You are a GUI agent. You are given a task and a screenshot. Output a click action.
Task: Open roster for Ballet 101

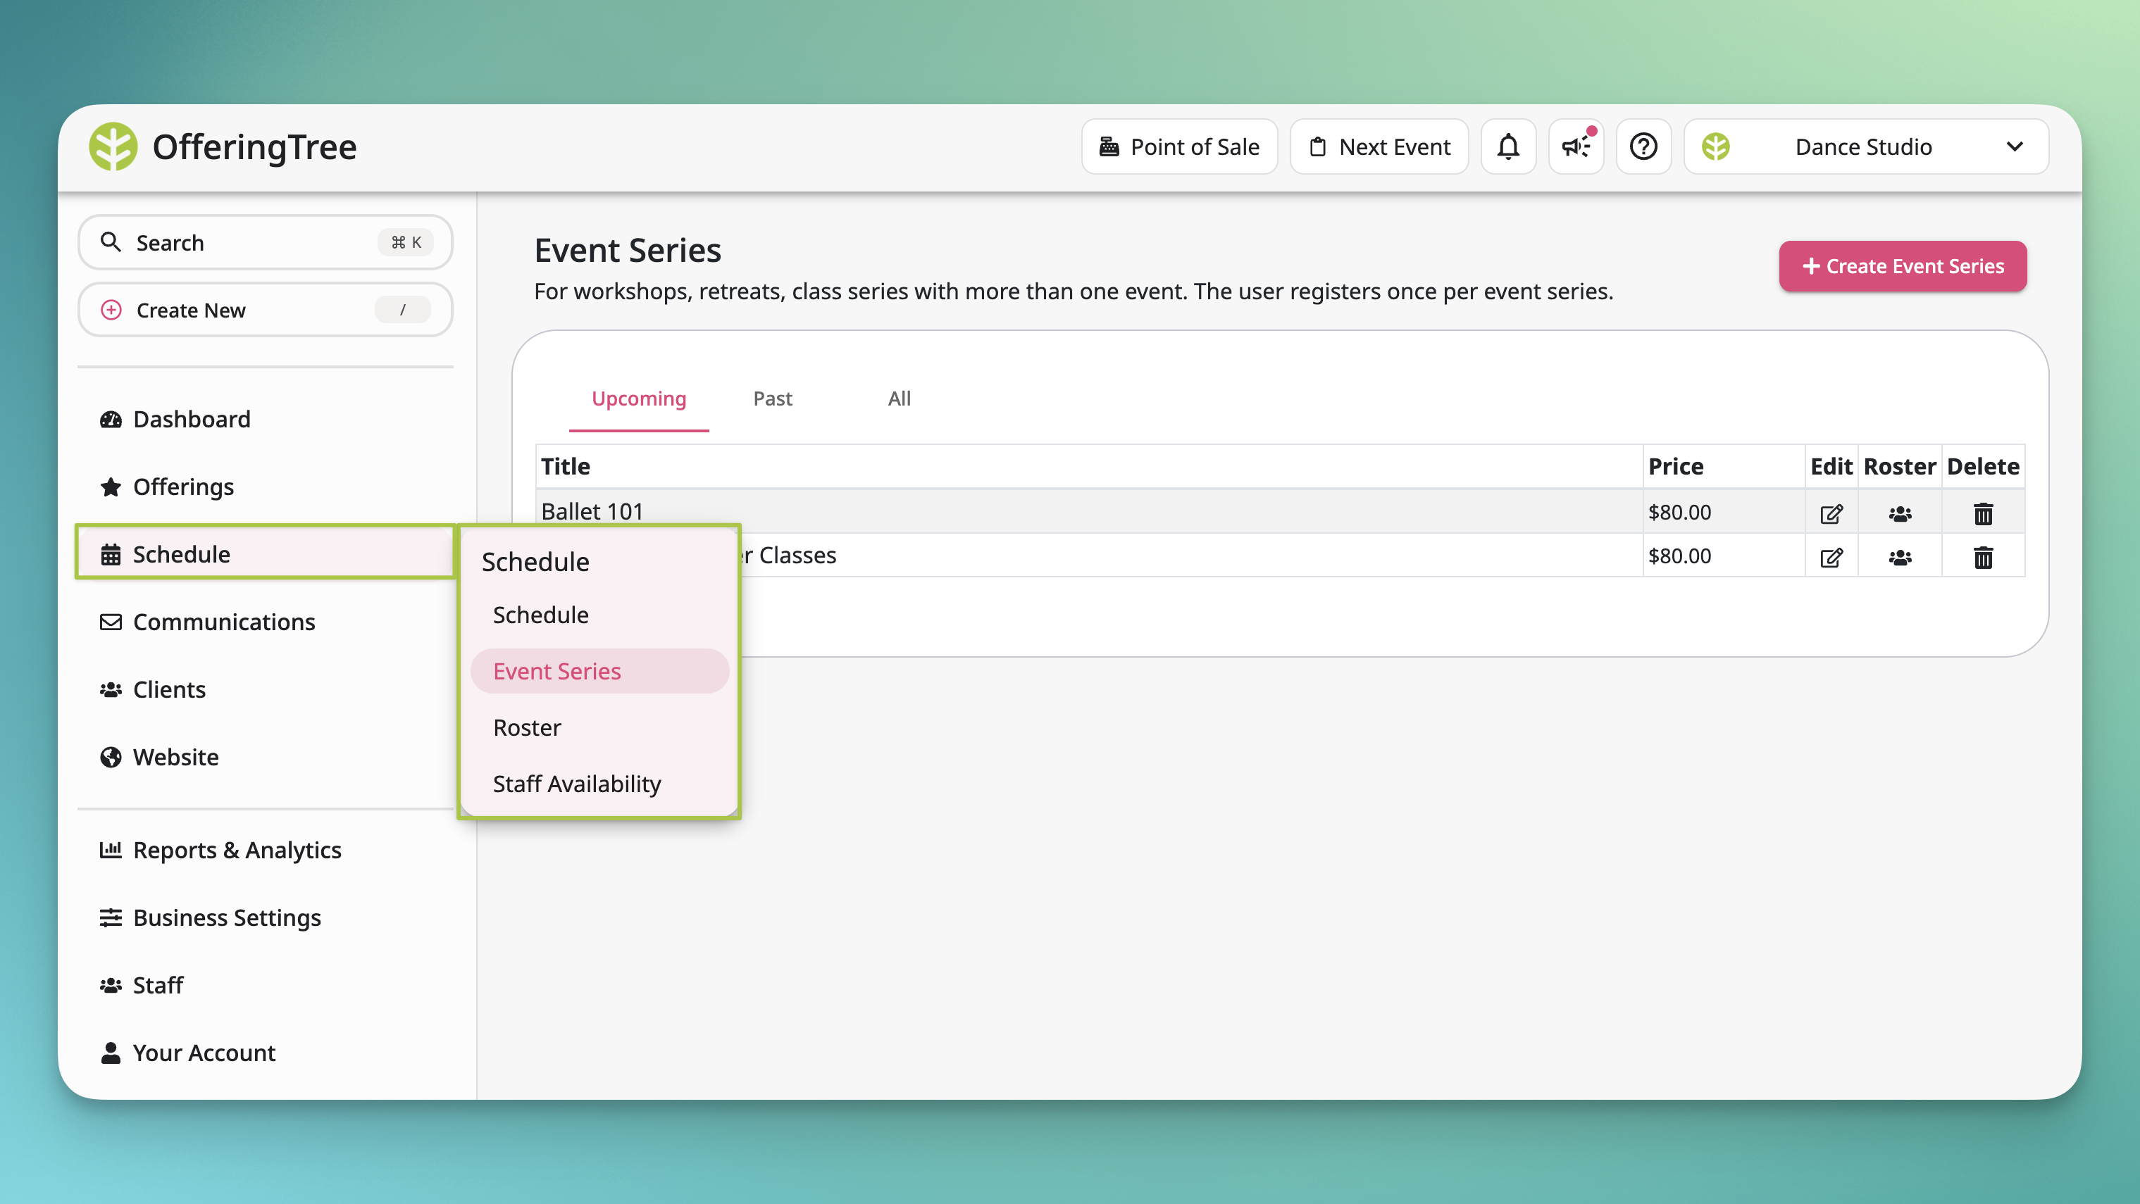1900,514
